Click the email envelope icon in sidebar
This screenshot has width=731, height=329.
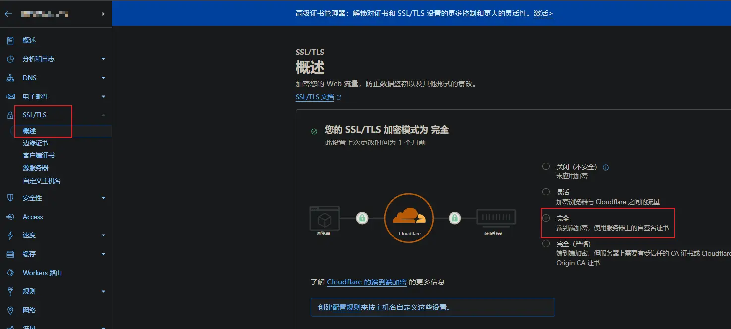pyautogui.click(x=10, y=97)
